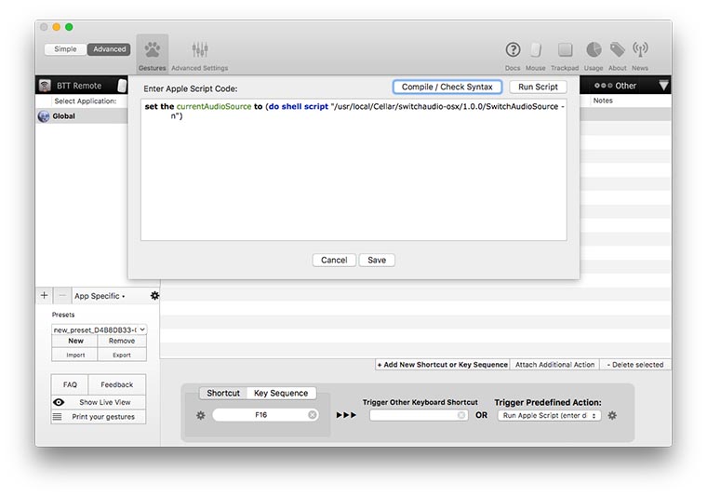Clear the Trigger Other Keyboard Shortcut field

click(x=461, y=415)
